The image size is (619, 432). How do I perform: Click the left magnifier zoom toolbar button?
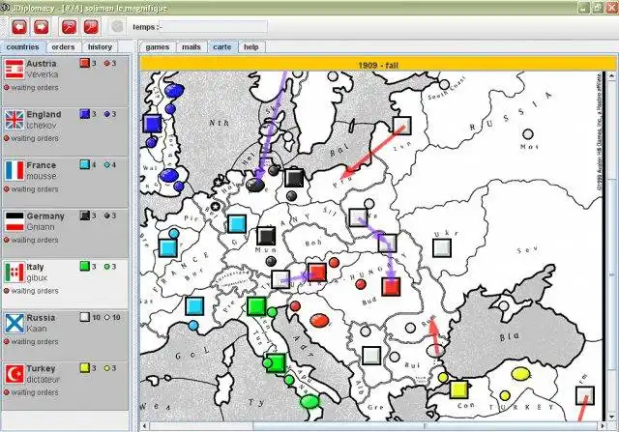pyautogui.click(x=69, y=27)
